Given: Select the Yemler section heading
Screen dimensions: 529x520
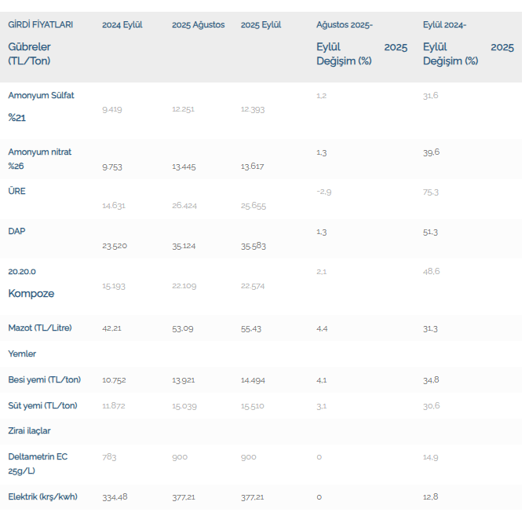Looking at the screenshot, I should [22, 353].
